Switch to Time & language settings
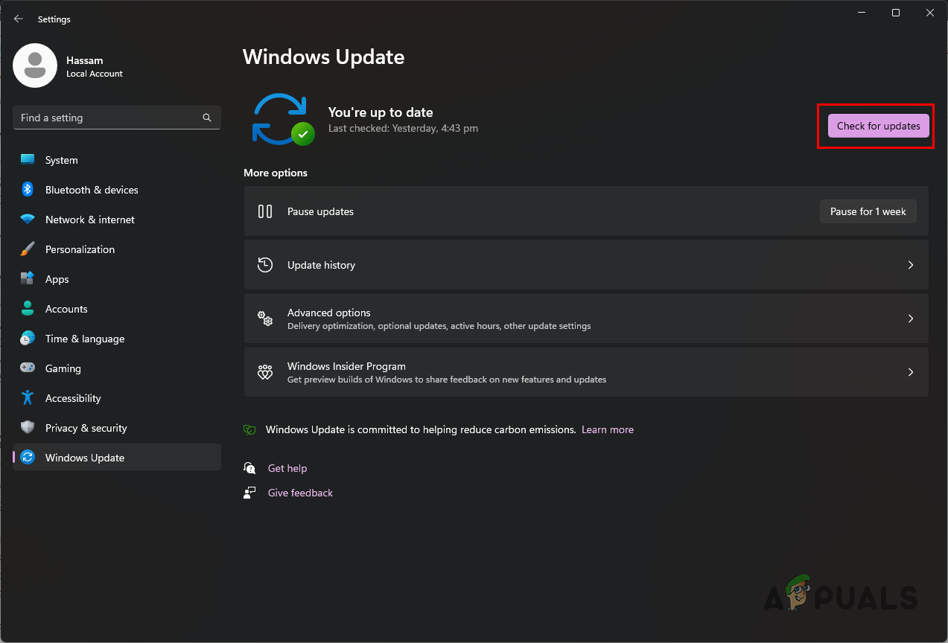The width and height of the screenshot is (948, 643). tap(84, 338)
